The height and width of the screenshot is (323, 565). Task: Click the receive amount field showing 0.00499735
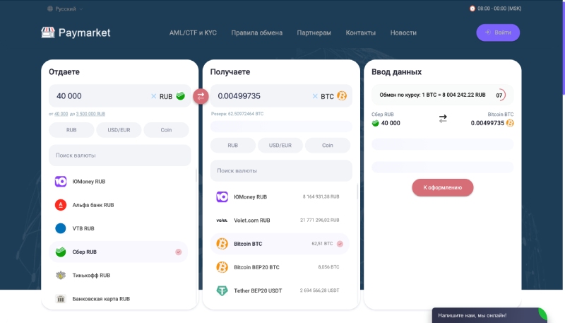point(281,96)
